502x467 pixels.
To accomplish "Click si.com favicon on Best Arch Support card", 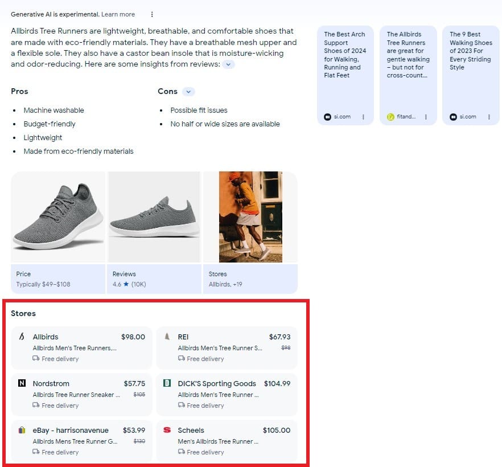I will [327, 117].
